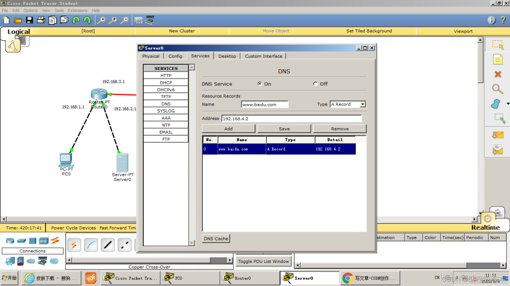Switch to the Desktop tab
This screenshot has height=286, width=510.
[x=227, y=56]
